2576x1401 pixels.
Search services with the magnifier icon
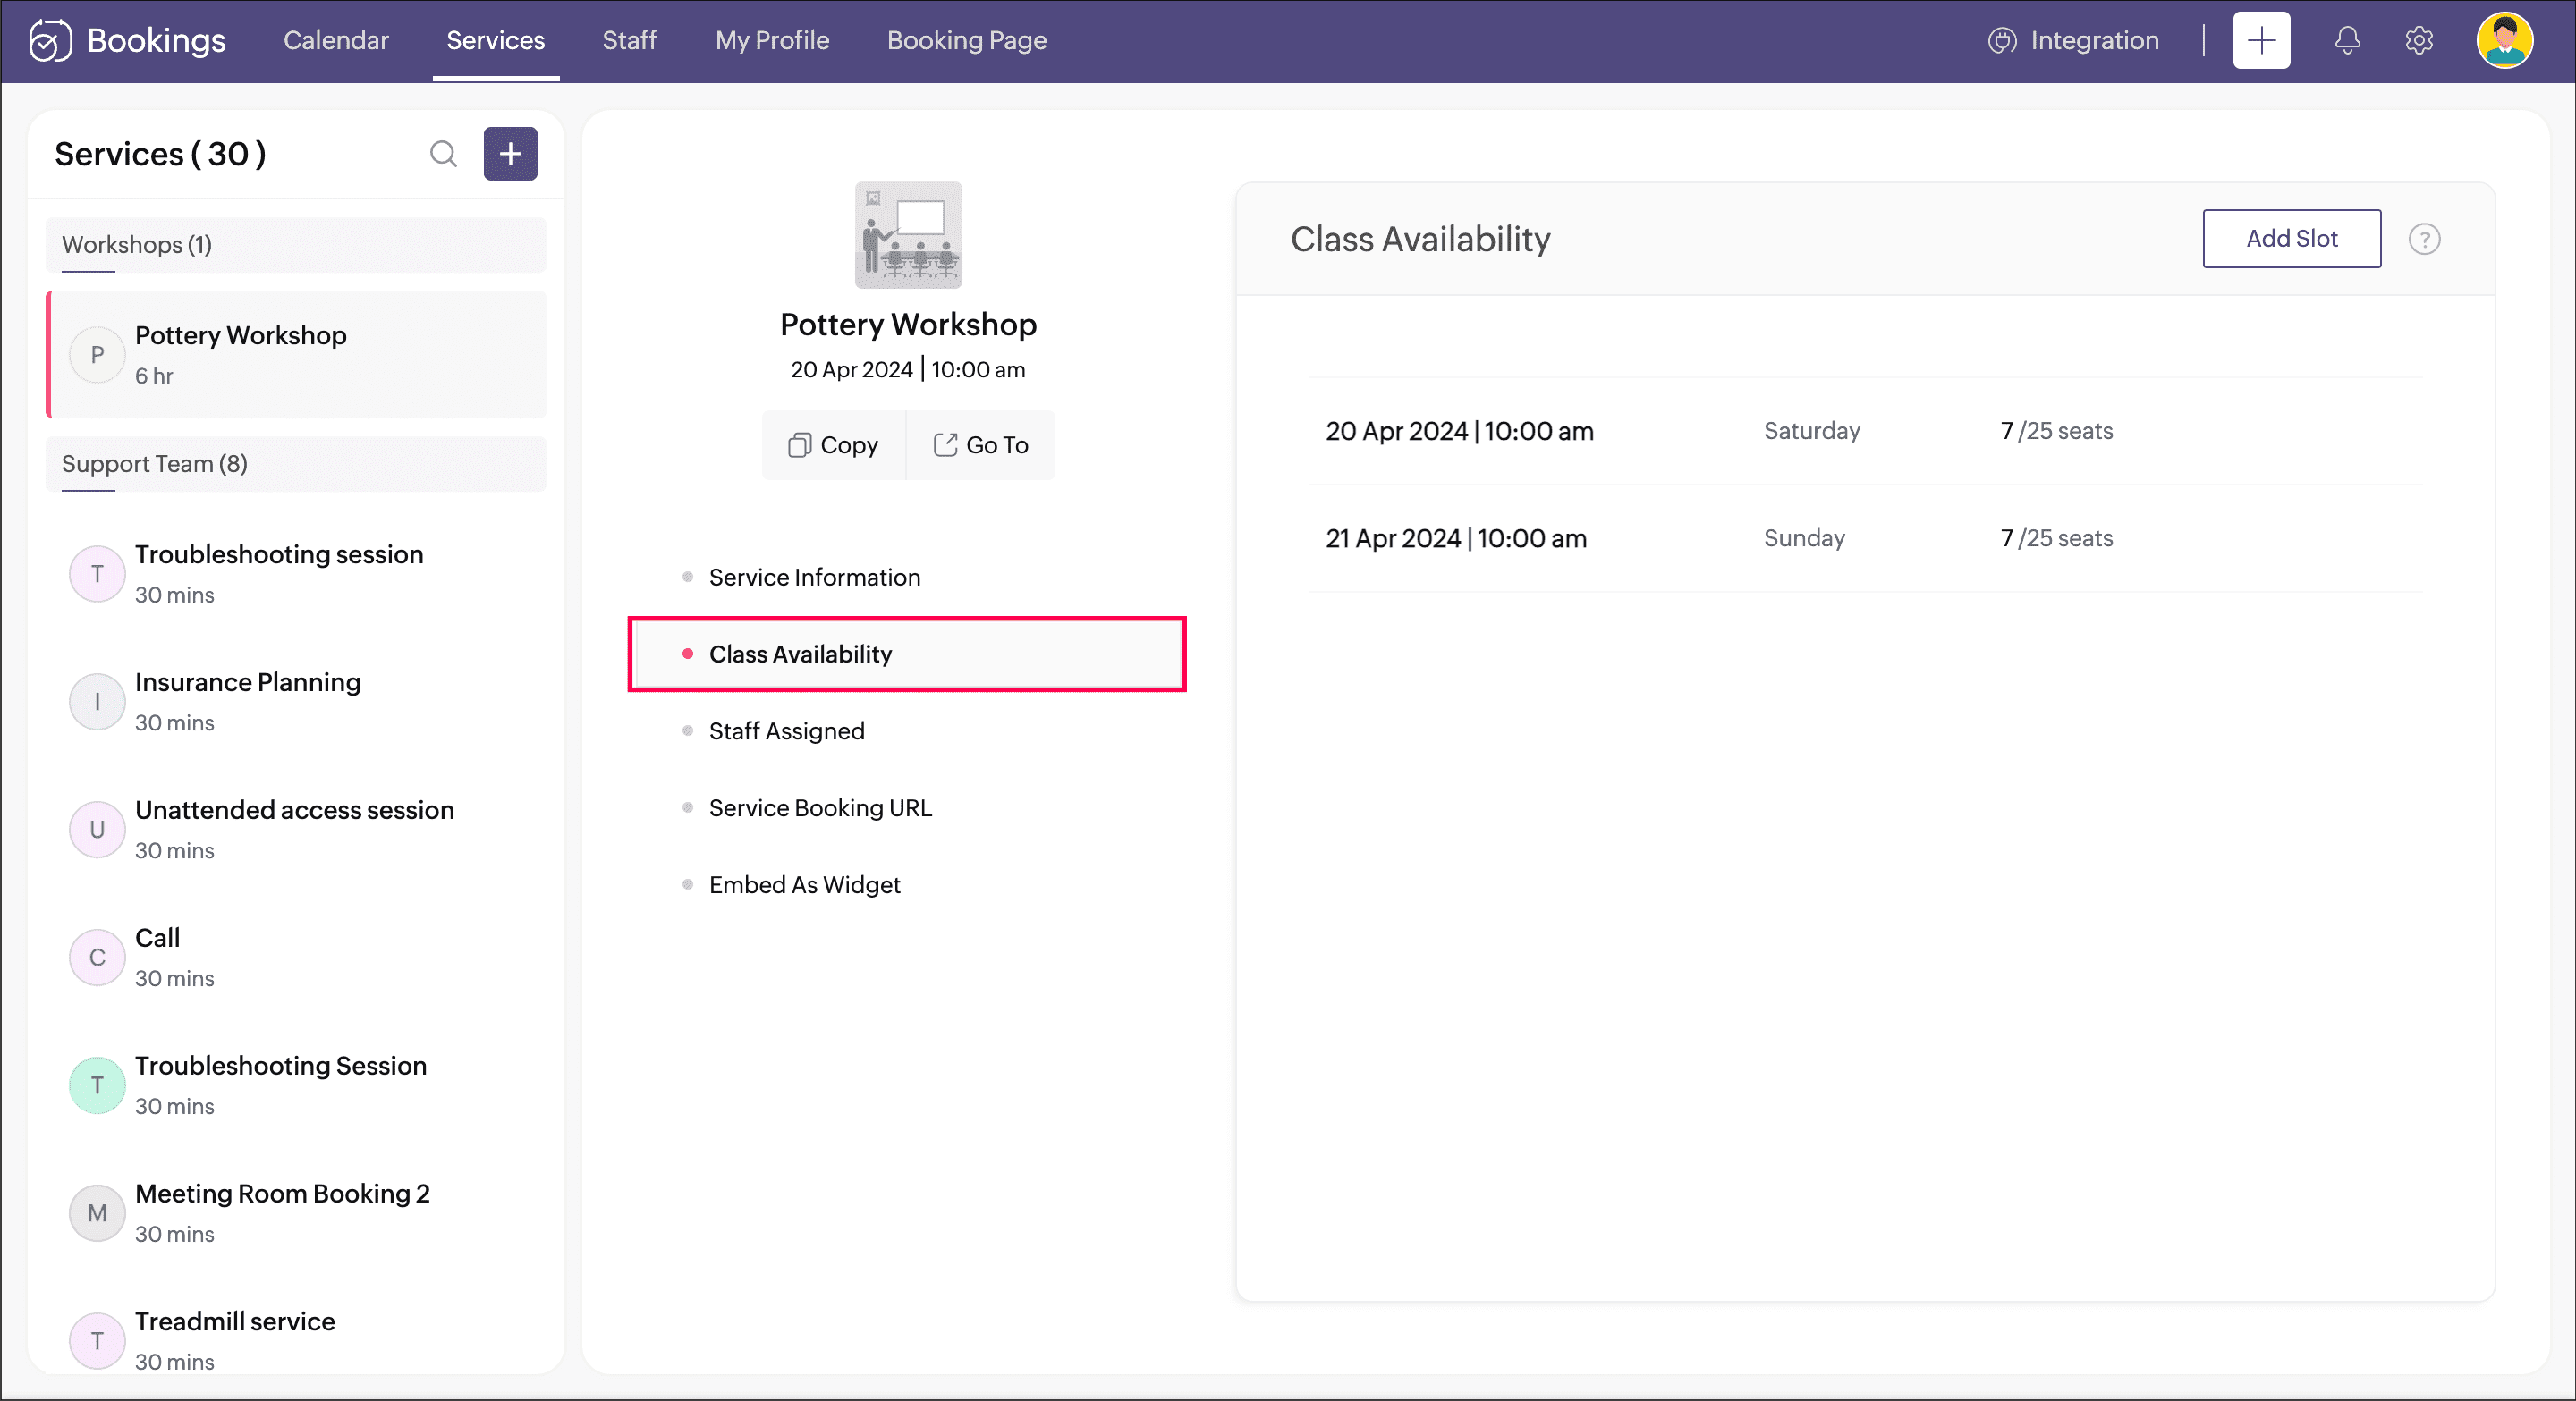[443, 154]
